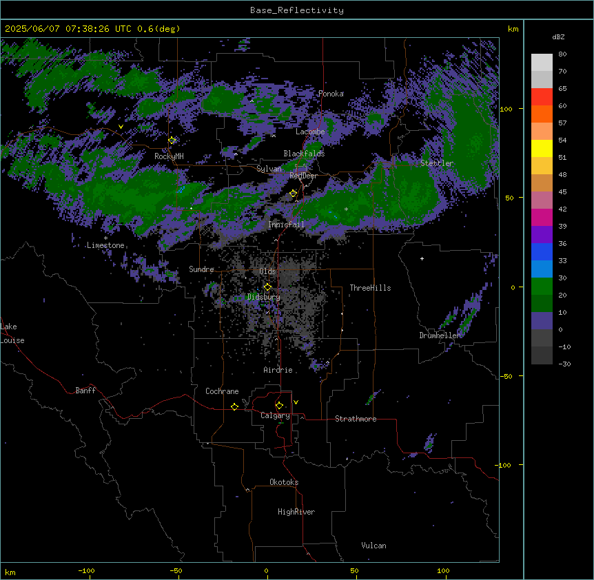Click the RedDeer city label
The image size is (594, 580).
pyautogui.click(x=303, y=176)
